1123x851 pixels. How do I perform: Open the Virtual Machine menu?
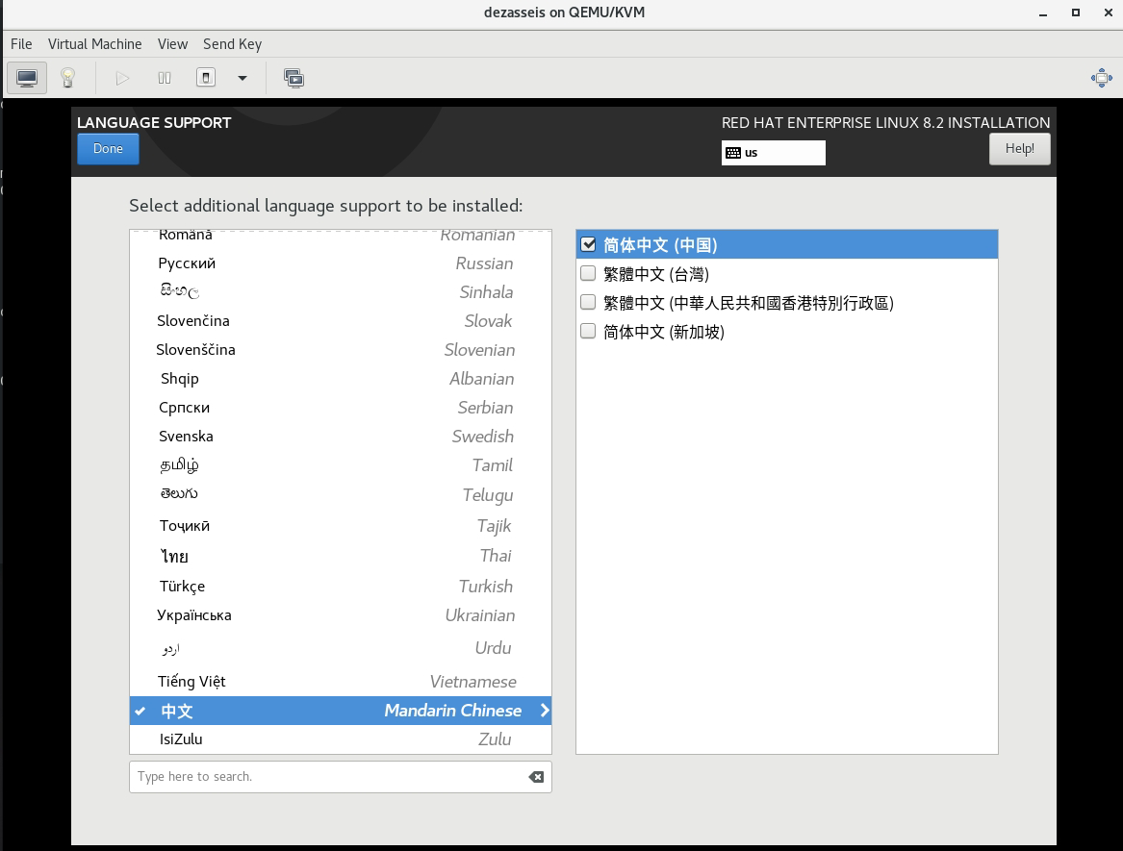pyautogui.click(x=94, y=44)
